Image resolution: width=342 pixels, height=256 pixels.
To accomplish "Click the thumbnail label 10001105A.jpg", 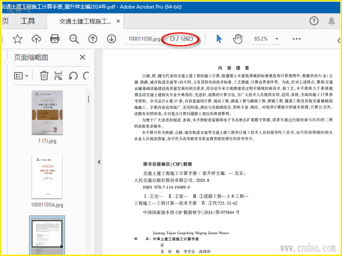I will [x=47, y=205].
